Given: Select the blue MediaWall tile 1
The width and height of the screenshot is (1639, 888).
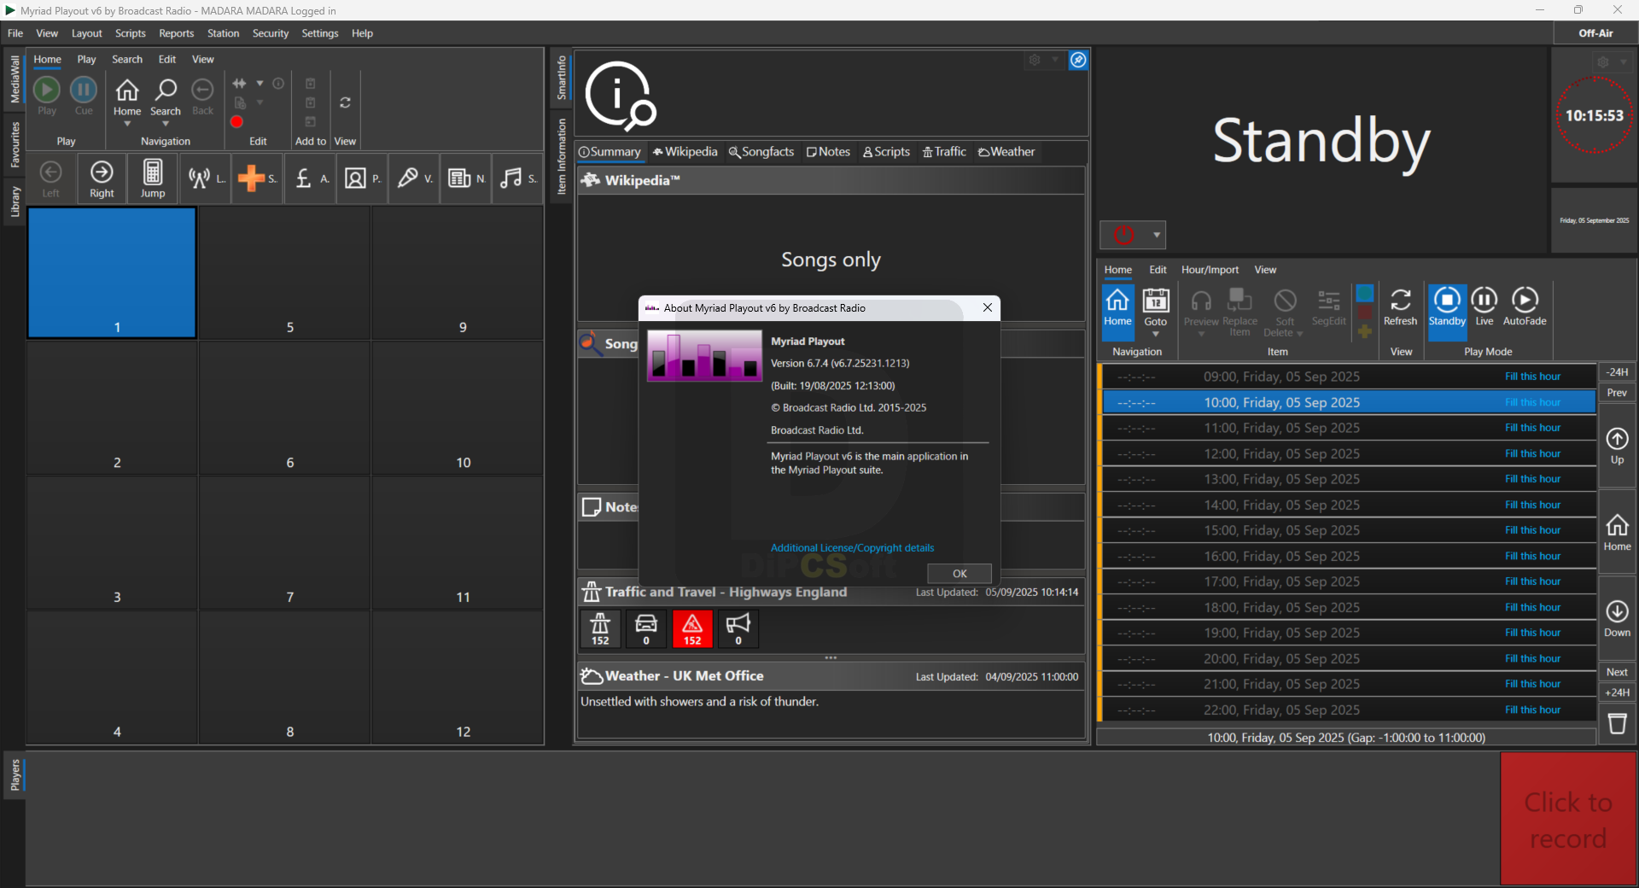Looking at the screenshot, I should click(113, 273).
